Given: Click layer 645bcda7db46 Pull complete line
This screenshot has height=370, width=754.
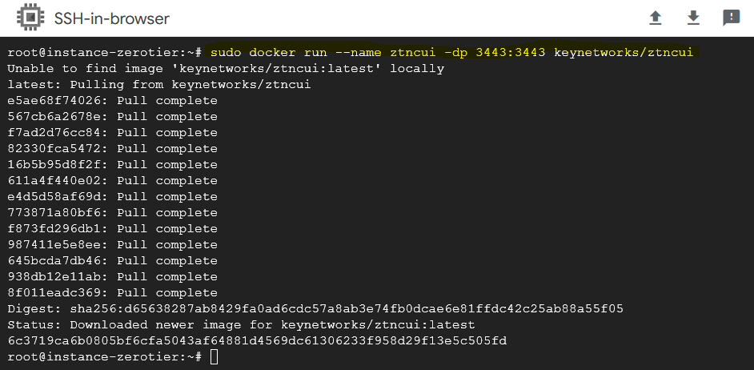Looking at the screenshot, I should (113, 261).
